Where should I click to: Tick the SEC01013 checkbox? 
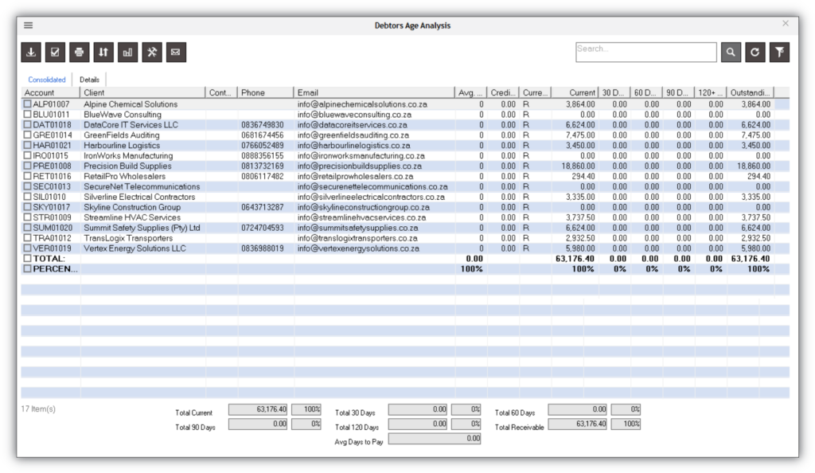point(27,186)
